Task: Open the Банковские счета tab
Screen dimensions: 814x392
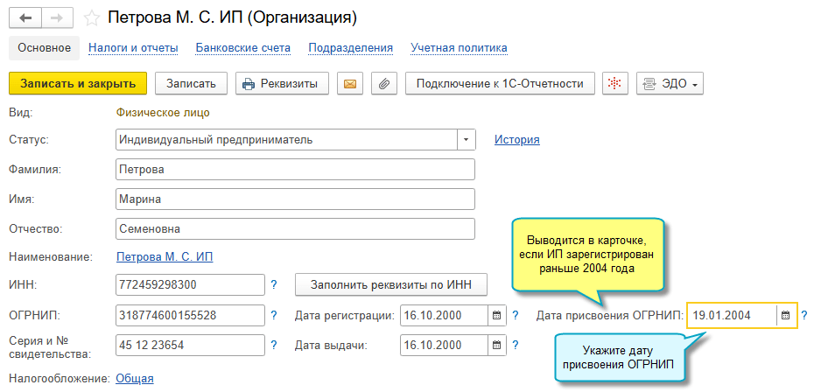Action: tap(243, 48)
